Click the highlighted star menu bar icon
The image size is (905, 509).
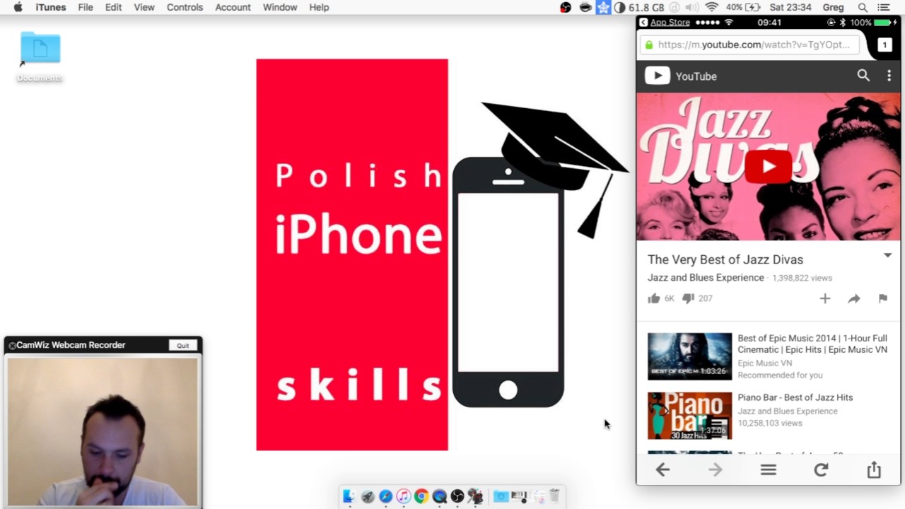coord(603,7)
